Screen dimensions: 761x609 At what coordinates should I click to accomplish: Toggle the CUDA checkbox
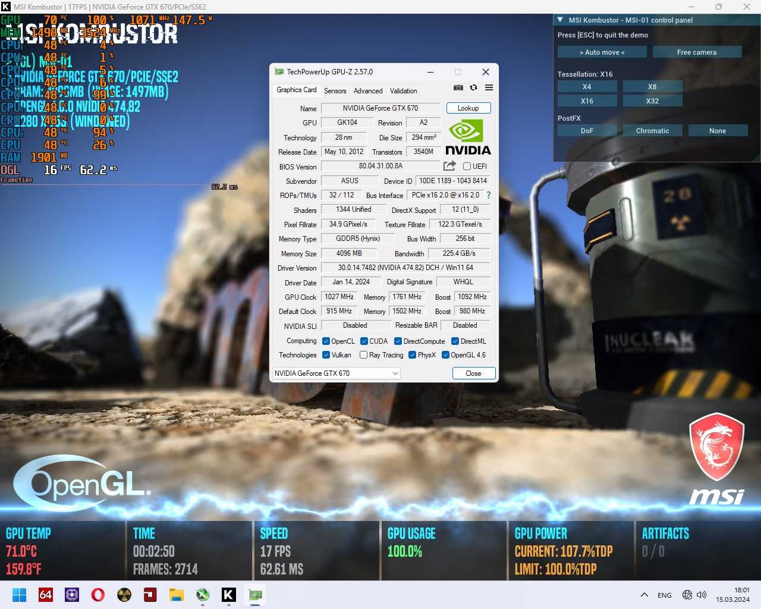pyautogui.click(x=364, y=341)
